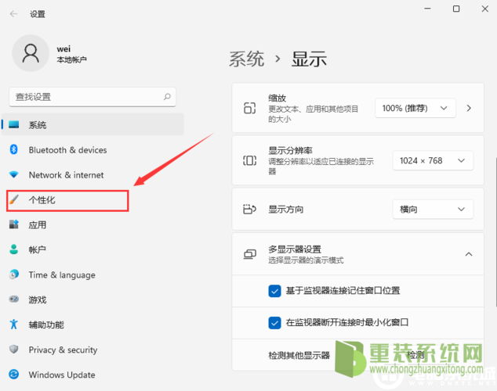The height and width of the screenshot is (391, 497).
Task: Open the 1024 × 768 resolution dropdown
Action: 433,160
